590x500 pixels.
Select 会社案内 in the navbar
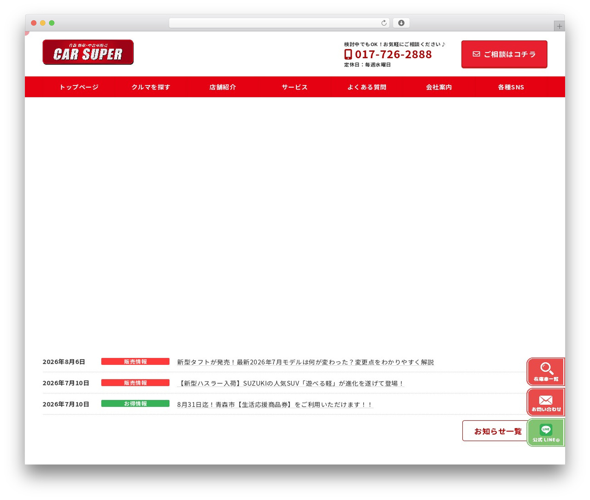pos(439,87)
